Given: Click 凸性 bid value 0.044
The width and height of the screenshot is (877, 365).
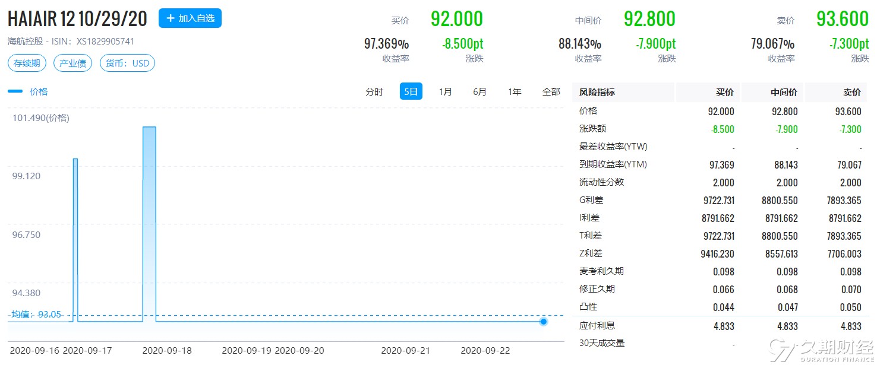Looking at the screenshot, I should (724, 307).
